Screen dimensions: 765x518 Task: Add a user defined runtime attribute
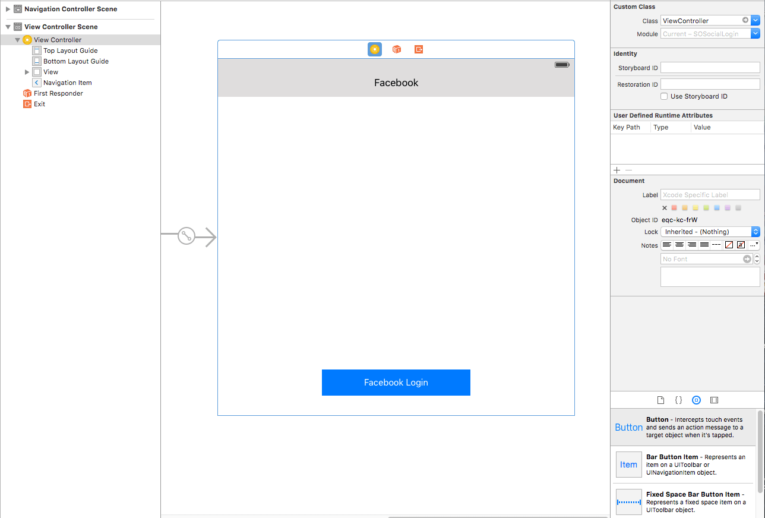(x=617, y=170)
